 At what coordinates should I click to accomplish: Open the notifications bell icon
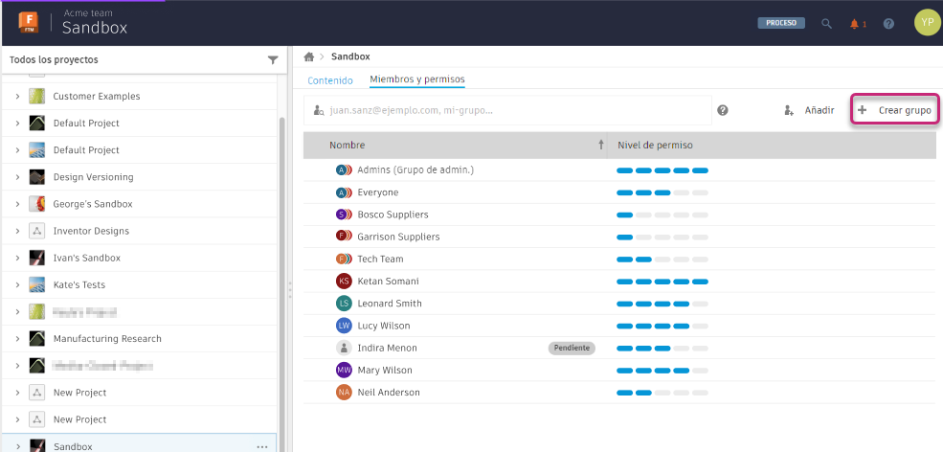point(855,24)
